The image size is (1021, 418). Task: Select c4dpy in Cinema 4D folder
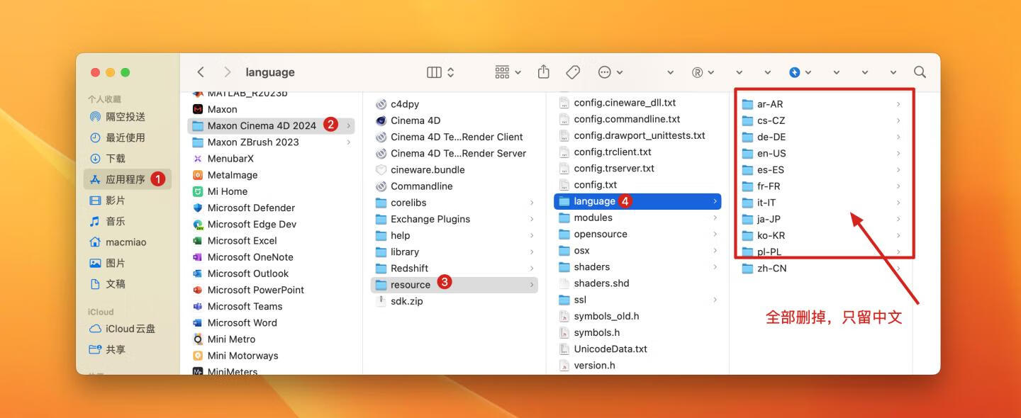click(x=454, y=104)
